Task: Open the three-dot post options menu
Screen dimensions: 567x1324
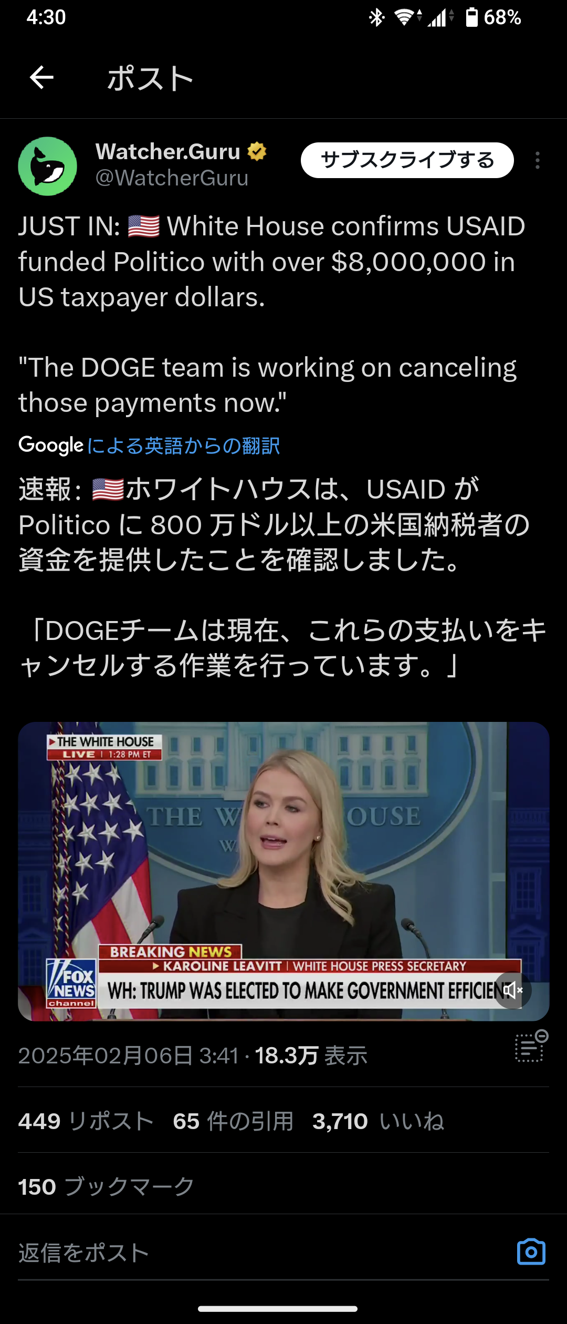Action: coord(537,160)
